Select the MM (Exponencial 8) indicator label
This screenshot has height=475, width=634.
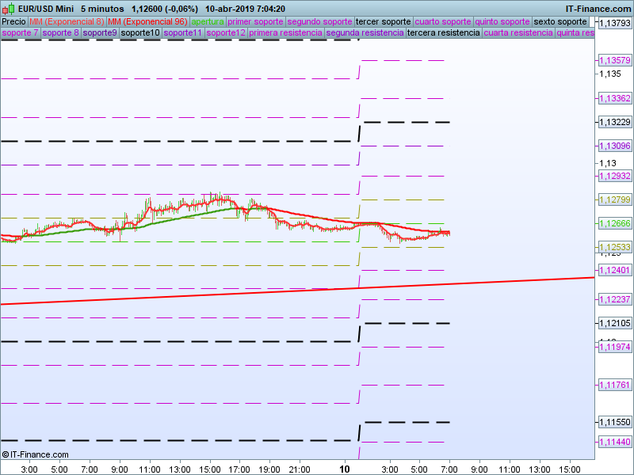pos(67,21)
